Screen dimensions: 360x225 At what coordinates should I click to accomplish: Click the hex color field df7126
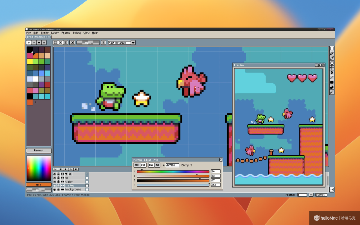point(172,165)
